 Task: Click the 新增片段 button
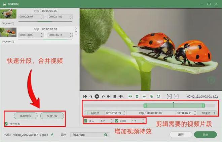click(26, 116)
